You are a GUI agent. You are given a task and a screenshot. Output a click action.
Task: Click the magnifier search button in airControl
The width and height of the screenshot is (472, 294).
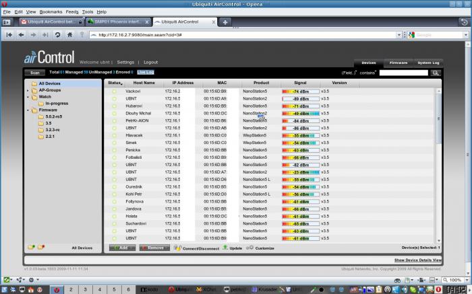click(x=436, y=73)
